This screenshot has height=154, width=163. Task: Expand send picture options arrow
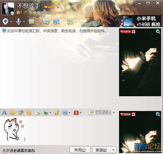(50, 113)
